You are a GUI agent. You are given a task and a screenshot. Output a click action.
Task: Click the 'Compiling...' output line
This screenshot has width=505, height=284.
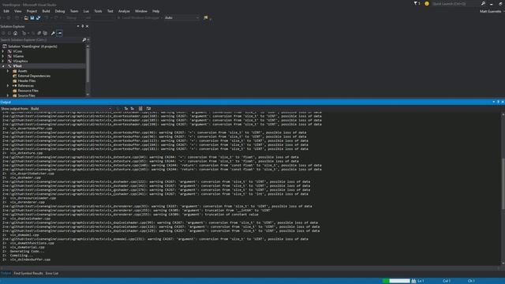coord(21,256)
